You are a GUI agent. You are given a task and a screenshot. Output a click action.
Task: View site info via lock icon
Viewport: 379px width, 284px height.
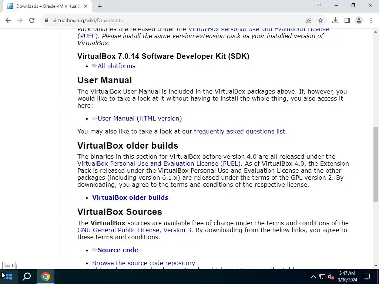[x=46, y=21]
